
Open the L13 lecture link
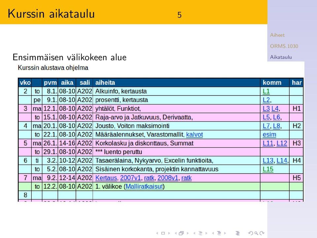point(268,161)
